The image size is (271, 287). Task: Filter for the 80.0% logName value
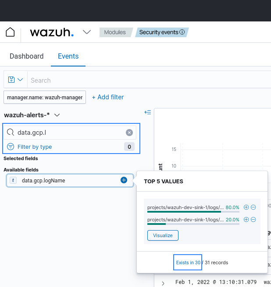click(246, 207)
